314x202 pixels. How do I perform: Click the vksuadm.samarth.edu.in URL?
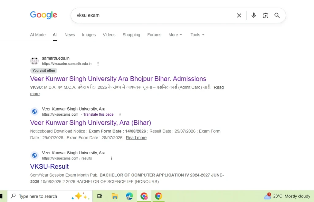(x=67, y=64)
